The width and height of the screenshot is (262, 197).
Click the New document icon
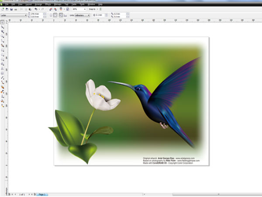(3, 9)
